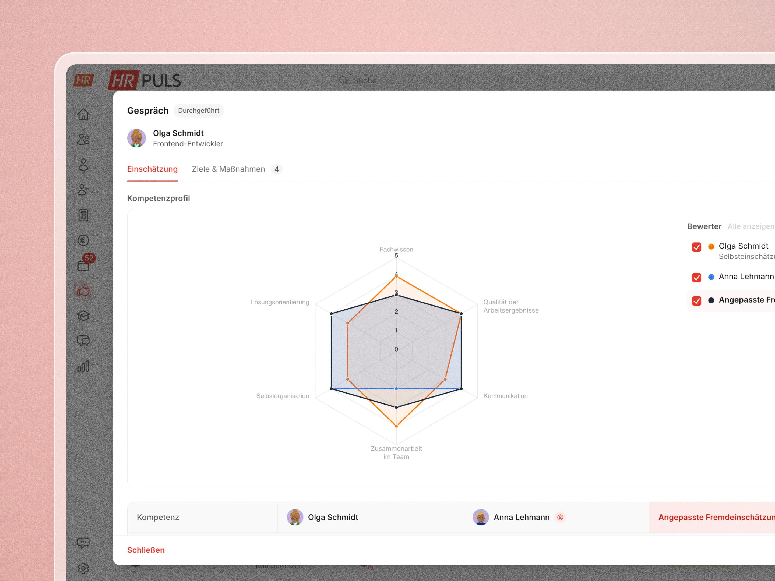
Task: Open the single person profile icon
Action: [83, 165]
